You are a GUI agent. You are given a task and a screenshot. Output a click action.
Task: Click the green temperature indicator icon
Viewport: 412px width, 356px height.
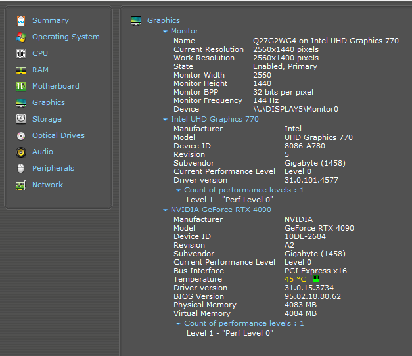316,278
